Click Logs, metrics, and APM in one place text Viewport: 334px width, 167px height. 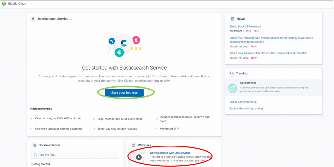click(120, 119)
